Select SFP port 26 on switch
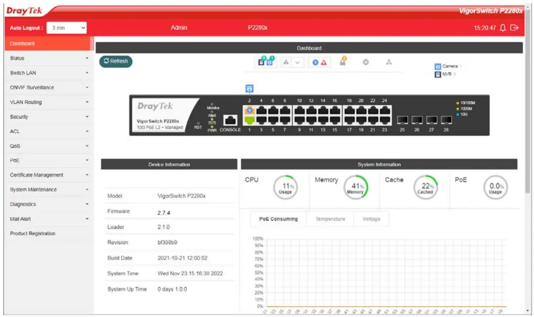This screenshot has width=534, height=317. click(x=417, y=120)
